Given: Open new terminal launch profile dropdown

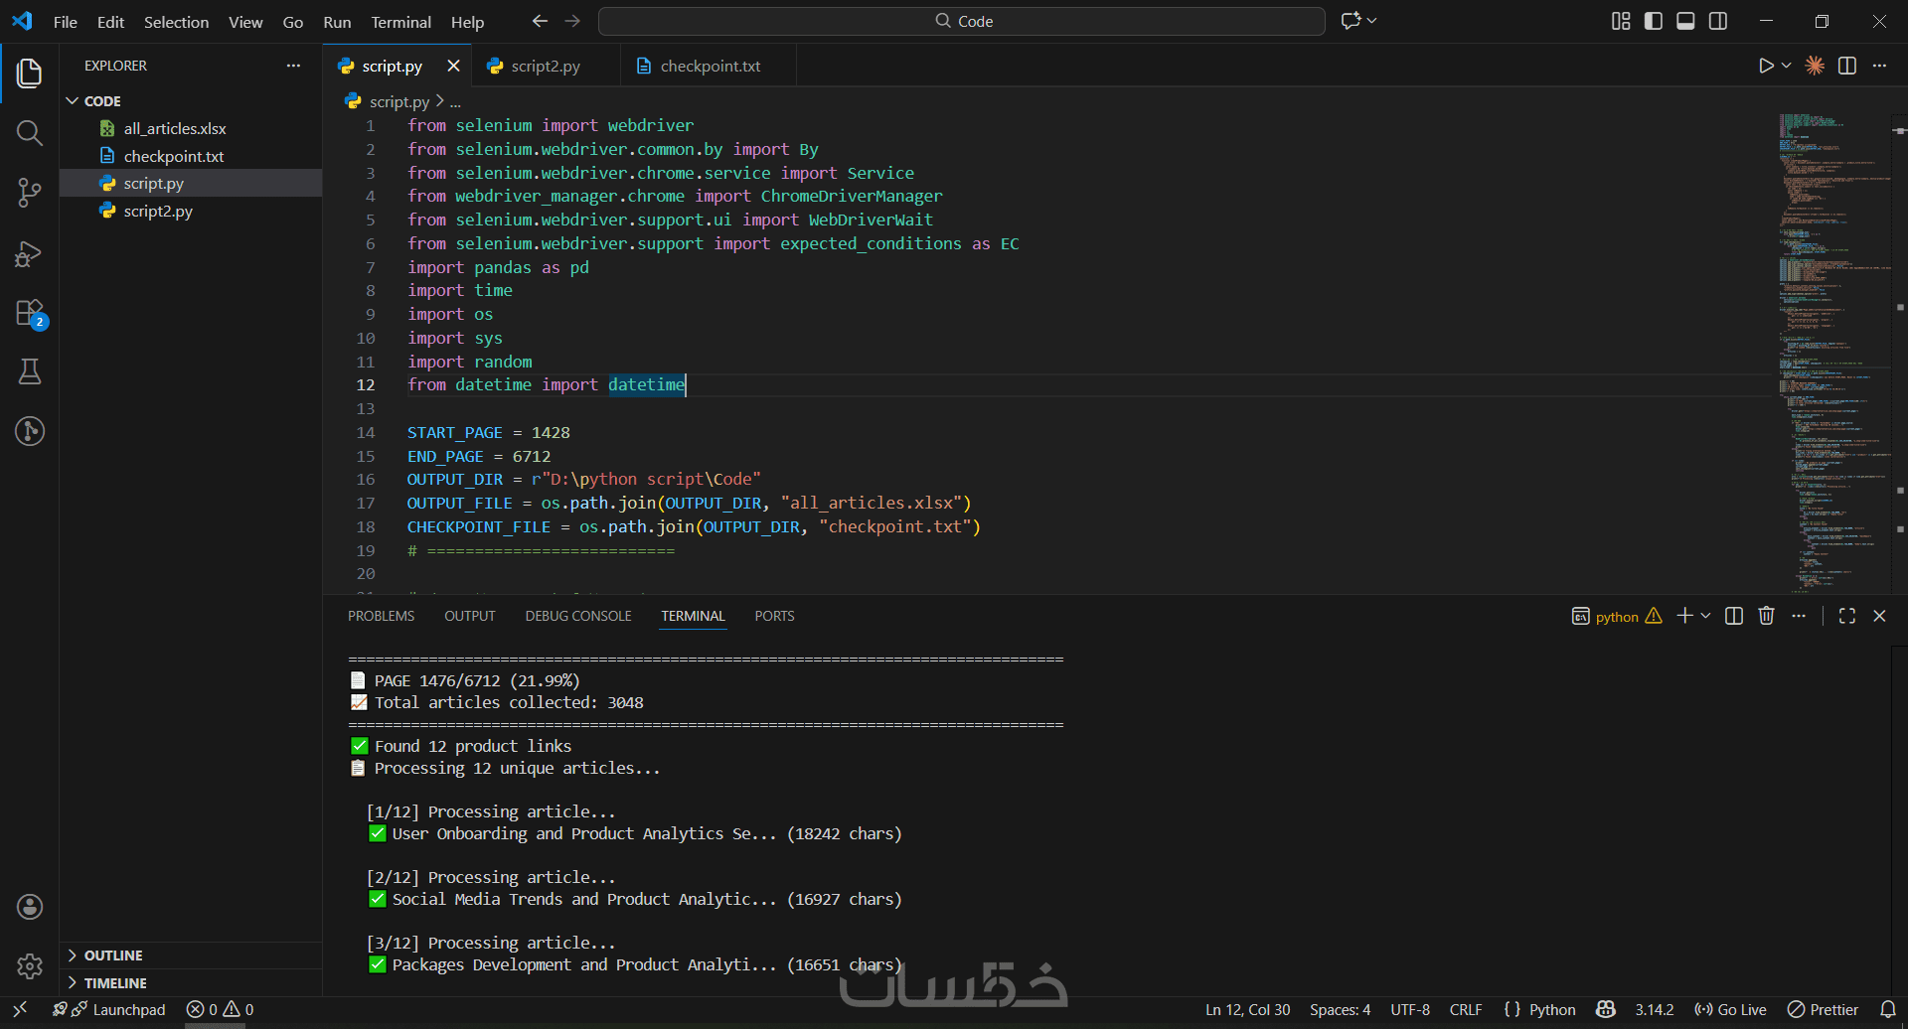Looking at the screenshot, I should click(1706, 616).
